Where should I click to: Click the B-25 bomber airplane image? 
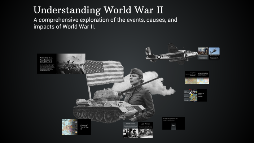point(171,53)
